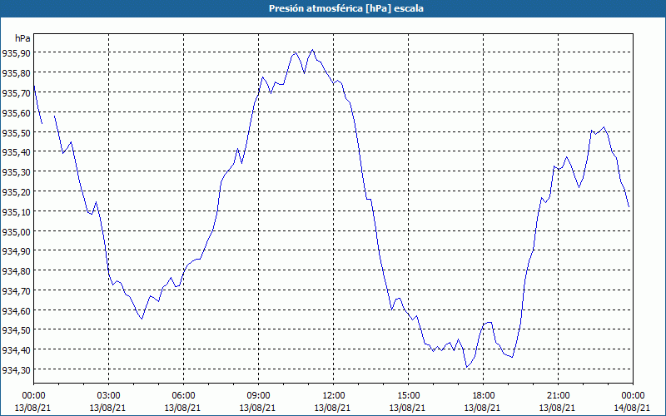
Task: Select the 934,70 axis value
Action: tap(16, 290)
